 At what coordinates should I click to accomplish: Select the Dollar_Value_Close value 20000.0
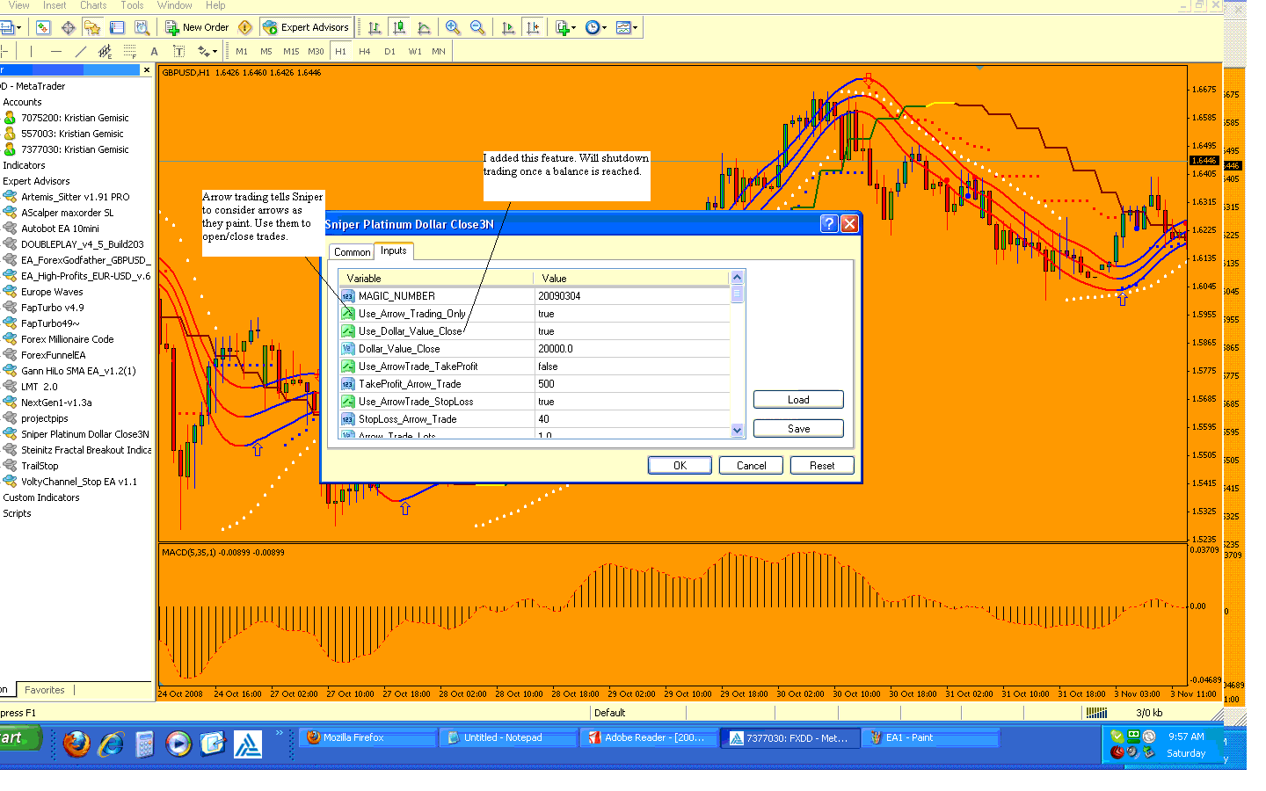point(631,349)
